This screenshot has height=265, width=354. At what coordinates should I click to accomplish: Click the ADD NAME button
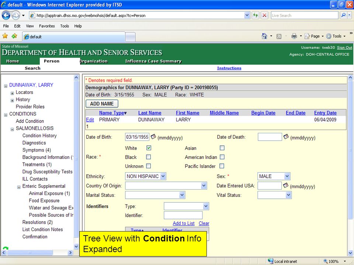tap(102, 104)
